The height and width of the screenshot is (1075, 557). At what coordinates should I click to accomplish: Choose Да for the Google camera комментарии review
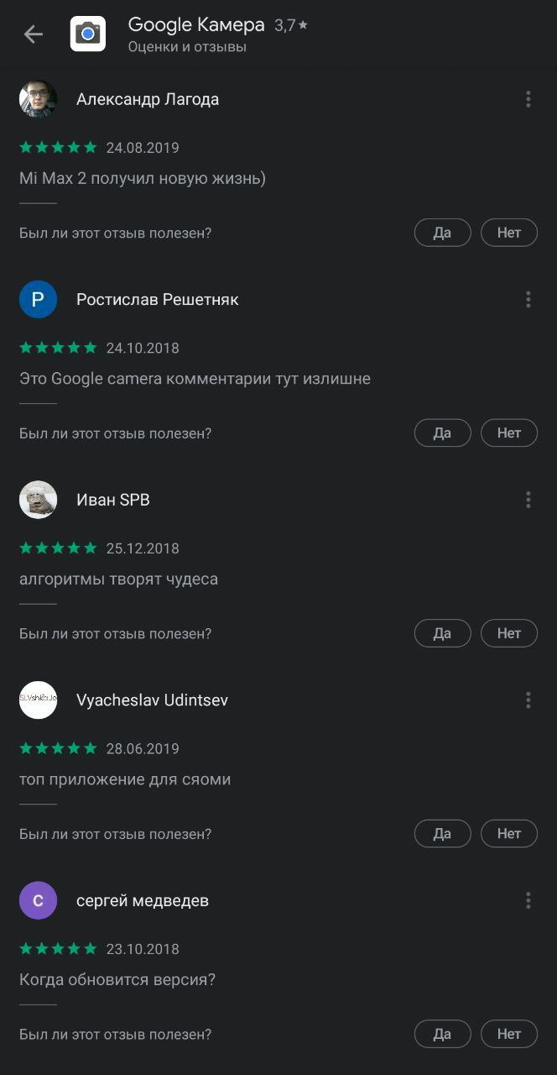tap(443, 433)
